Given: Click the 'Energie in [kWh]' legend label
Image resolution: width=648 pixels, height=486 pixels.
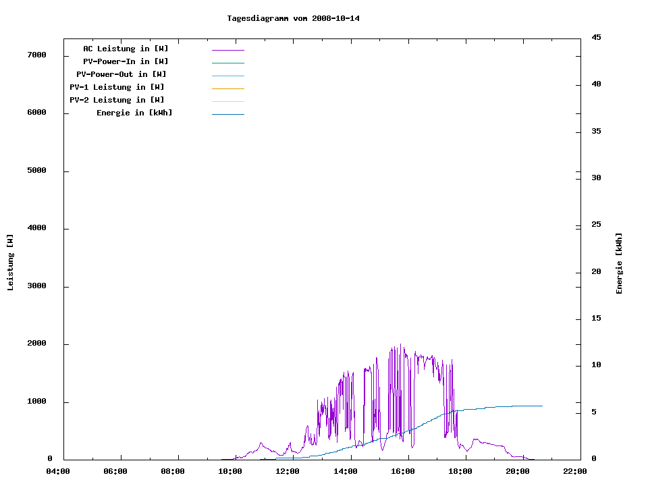Looking at the screenshot, I should pyautogui.click(x=134, y=113).
